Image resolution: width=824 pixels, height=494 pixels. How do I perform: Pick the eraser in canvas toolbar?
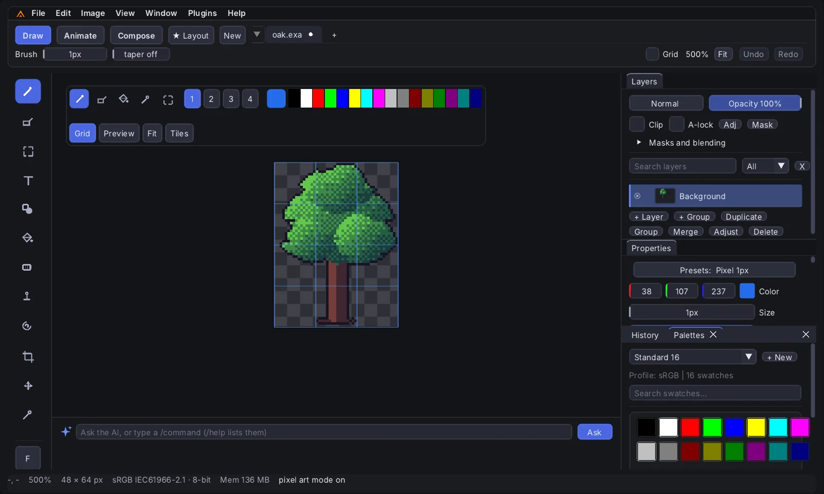click(102, 99)
